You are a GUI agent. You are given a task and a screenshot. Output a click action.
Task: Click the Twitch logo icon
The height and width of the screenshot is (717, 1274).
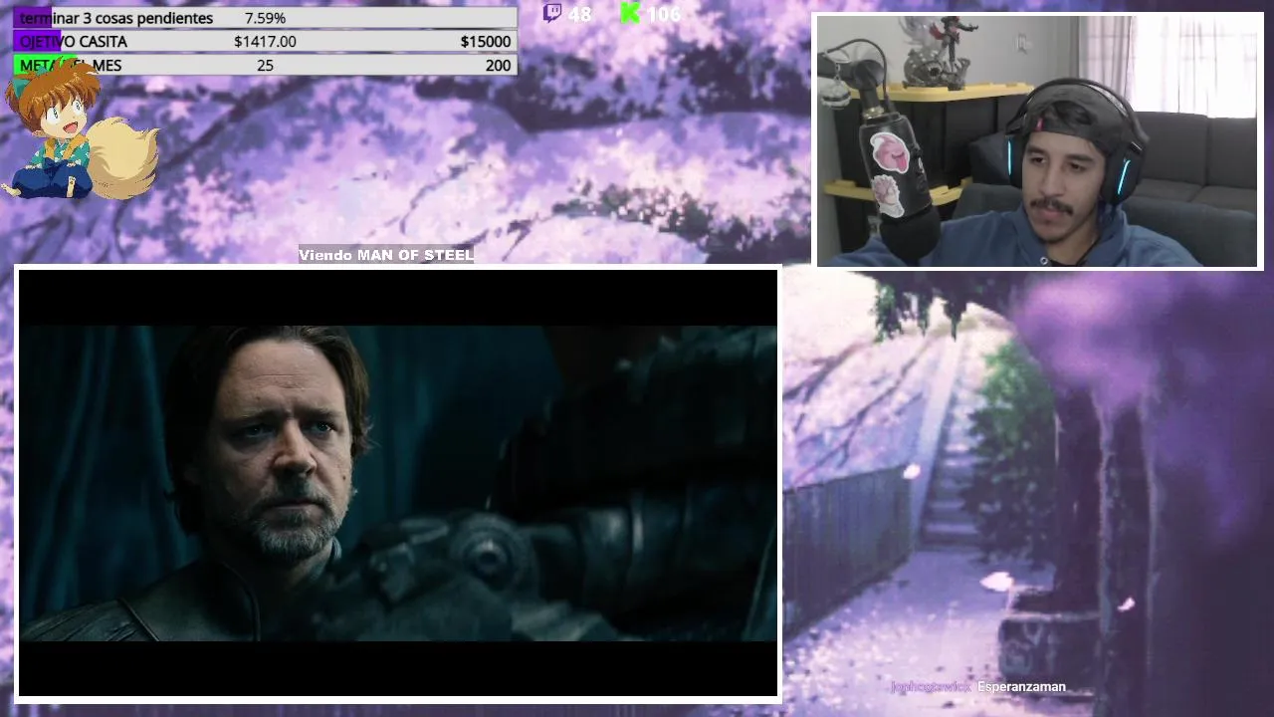552,13
